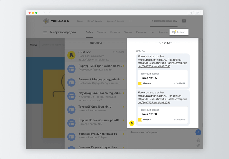229x159 pixels.
Task: Open CRM link ending in cards/2082653
Action: pyautogui.click(x=162, y=64)
